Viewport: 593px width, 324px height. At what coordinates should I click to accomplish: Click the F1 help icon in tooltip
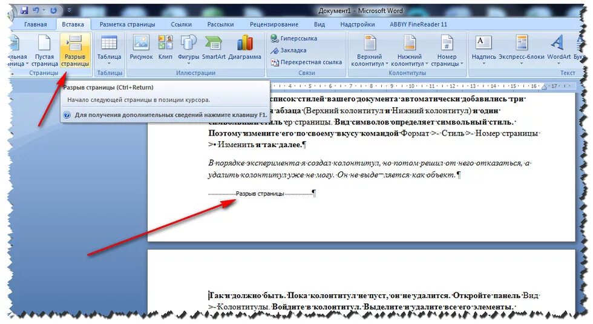[x=67, y=114]
